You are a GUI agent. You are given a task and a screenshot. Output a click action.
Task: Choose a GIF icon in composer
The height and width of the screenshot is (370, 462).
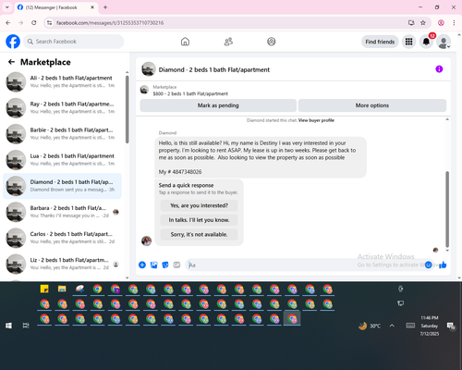tap(176, 265)
